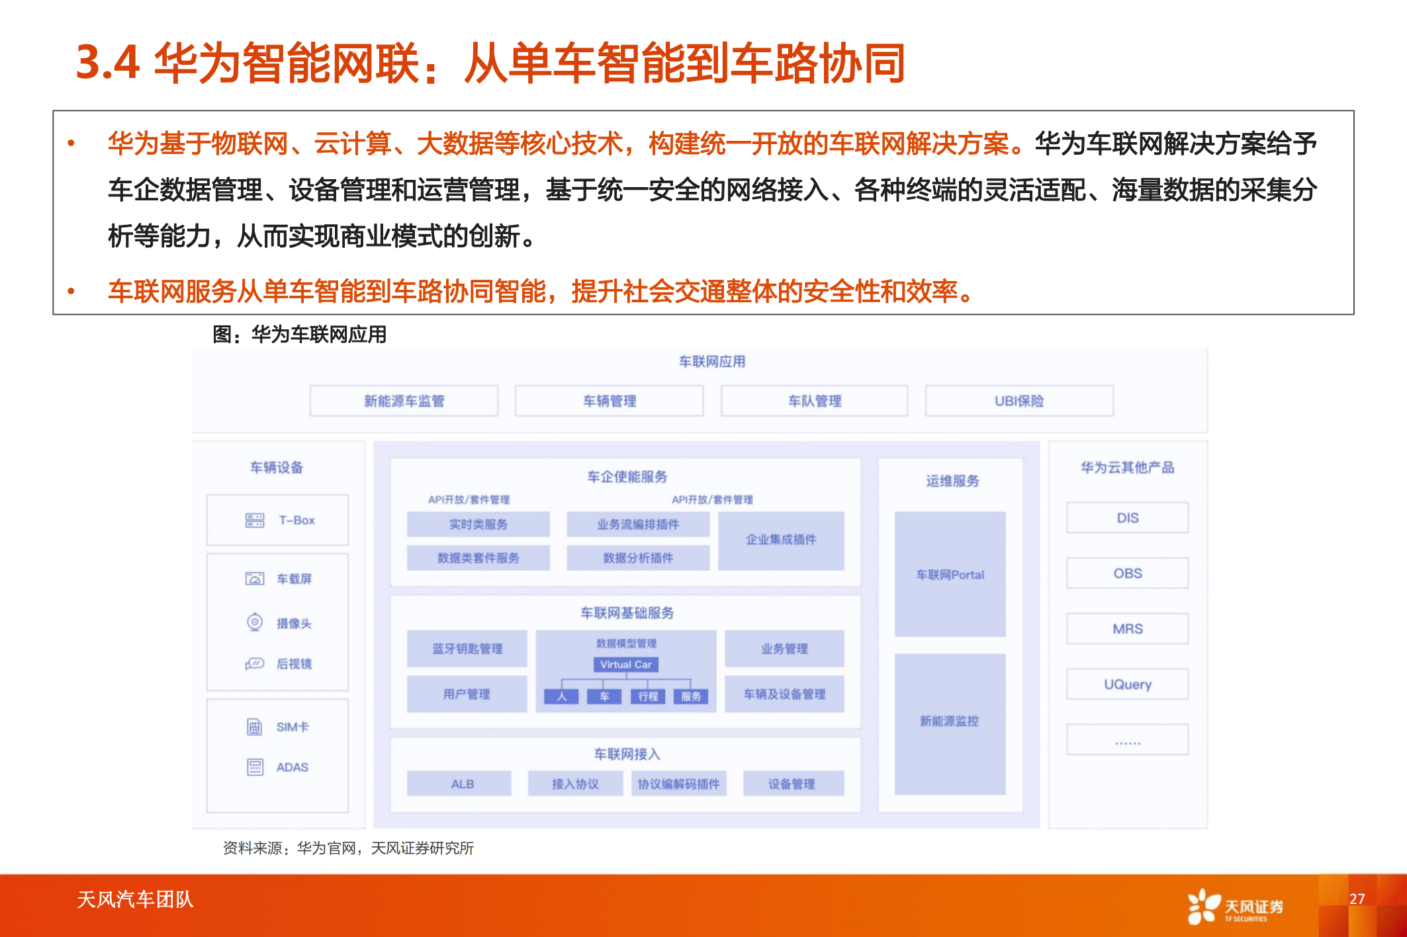Click the 天风证券 logo
The width and height of the screenshot is (1407, 937).
[x=1236, y=906]
